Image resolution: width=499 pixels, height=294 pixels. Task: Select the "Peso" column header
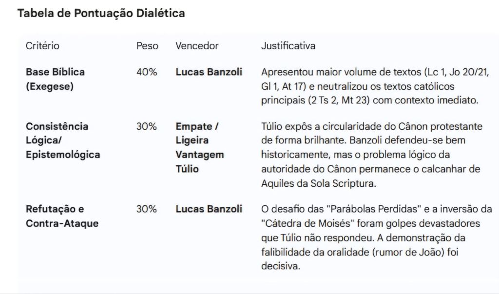pos(147,46)
